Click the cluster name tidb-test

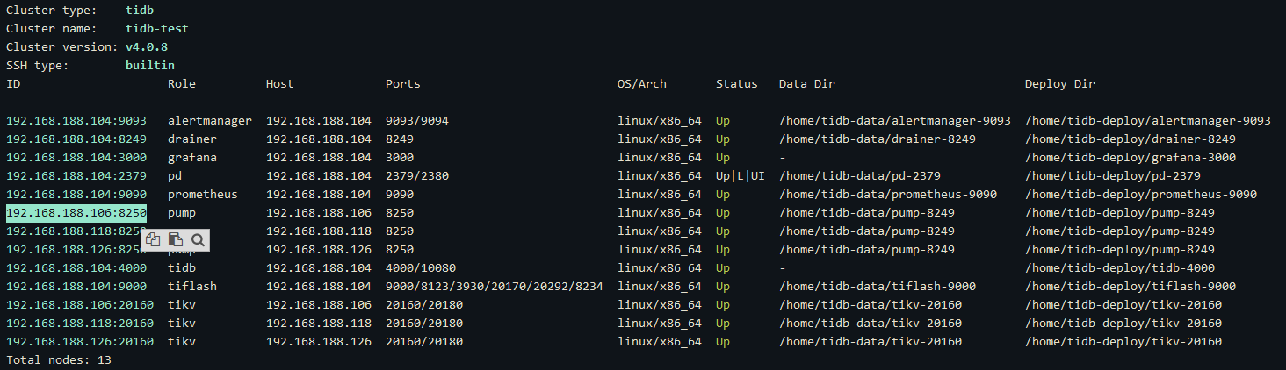click(157, 29)
